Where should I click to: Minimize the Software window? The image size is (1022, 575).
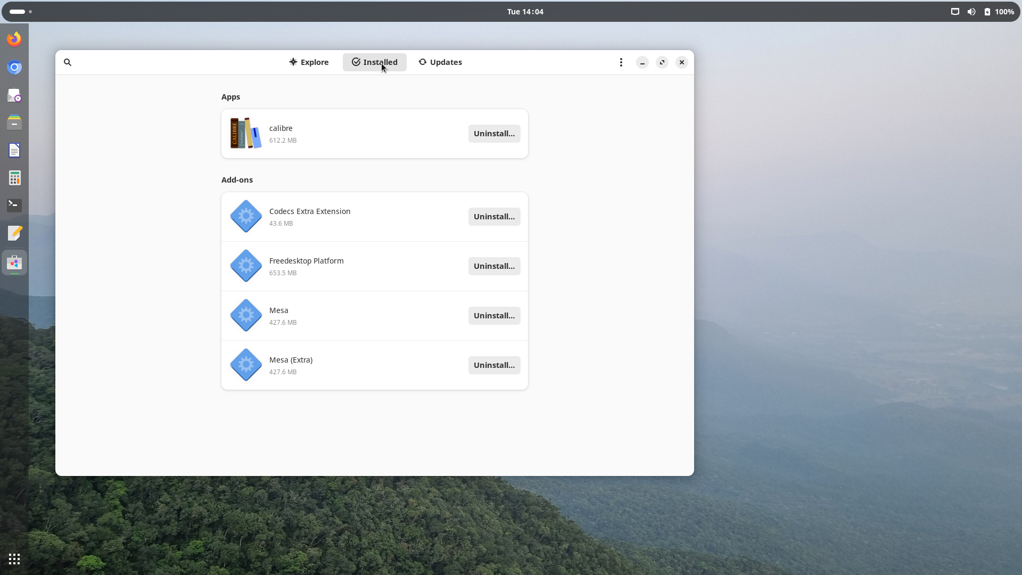[642, 63]
